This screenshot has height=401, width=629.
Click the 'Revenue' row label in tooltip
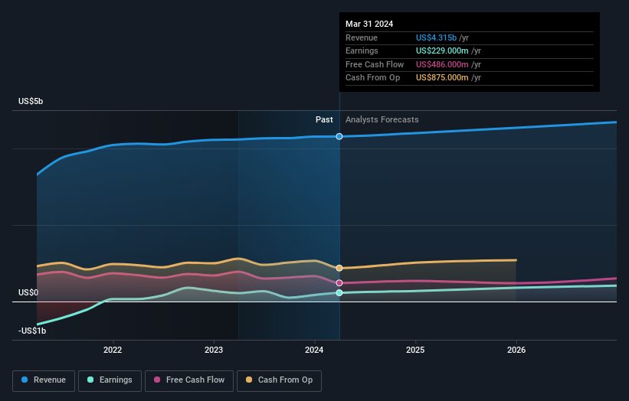362,37
